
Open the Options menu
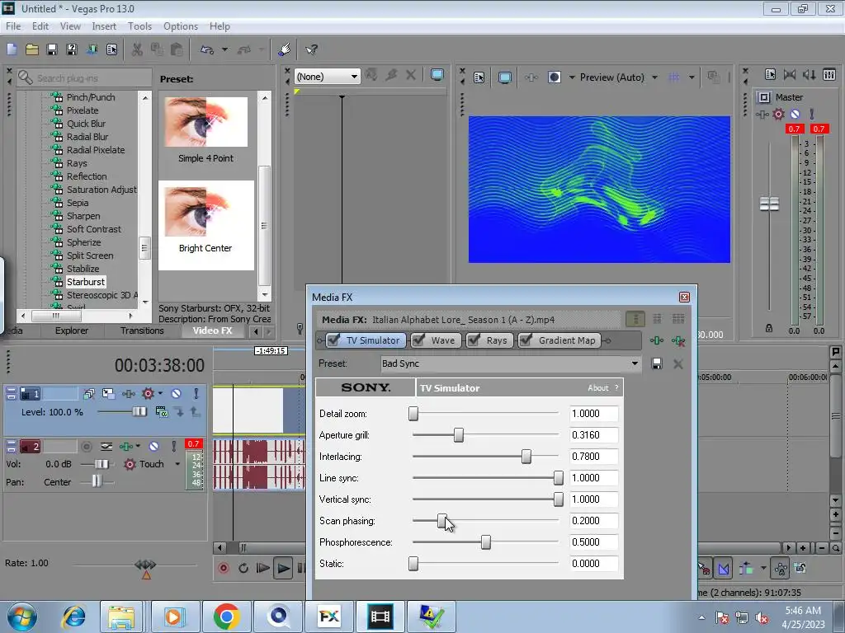coord(181,26)
